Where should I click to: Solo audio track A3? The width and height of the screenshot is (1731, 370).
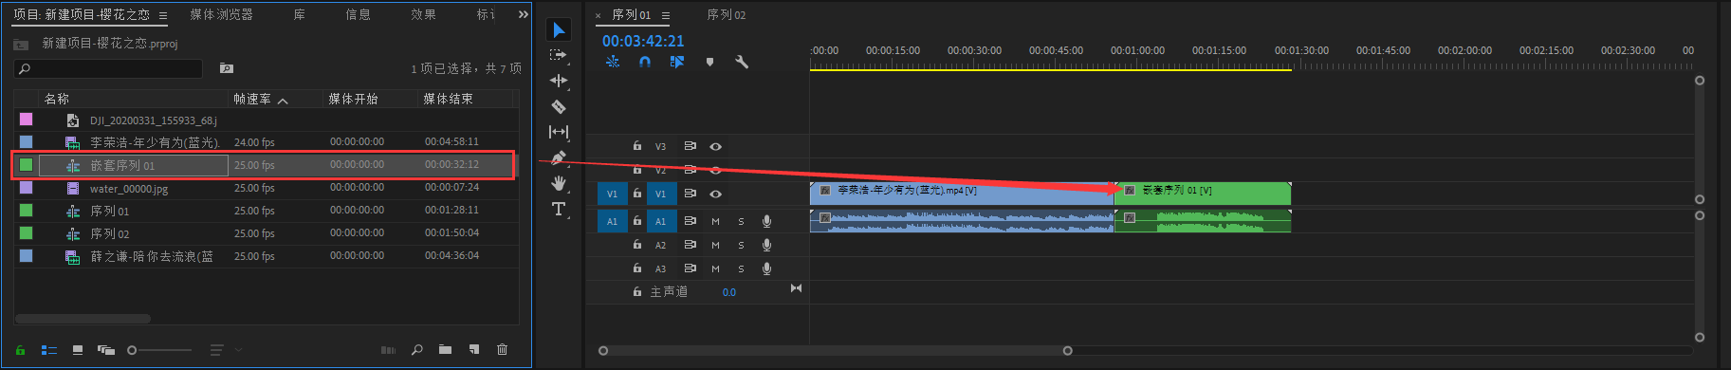pos(741,268)
